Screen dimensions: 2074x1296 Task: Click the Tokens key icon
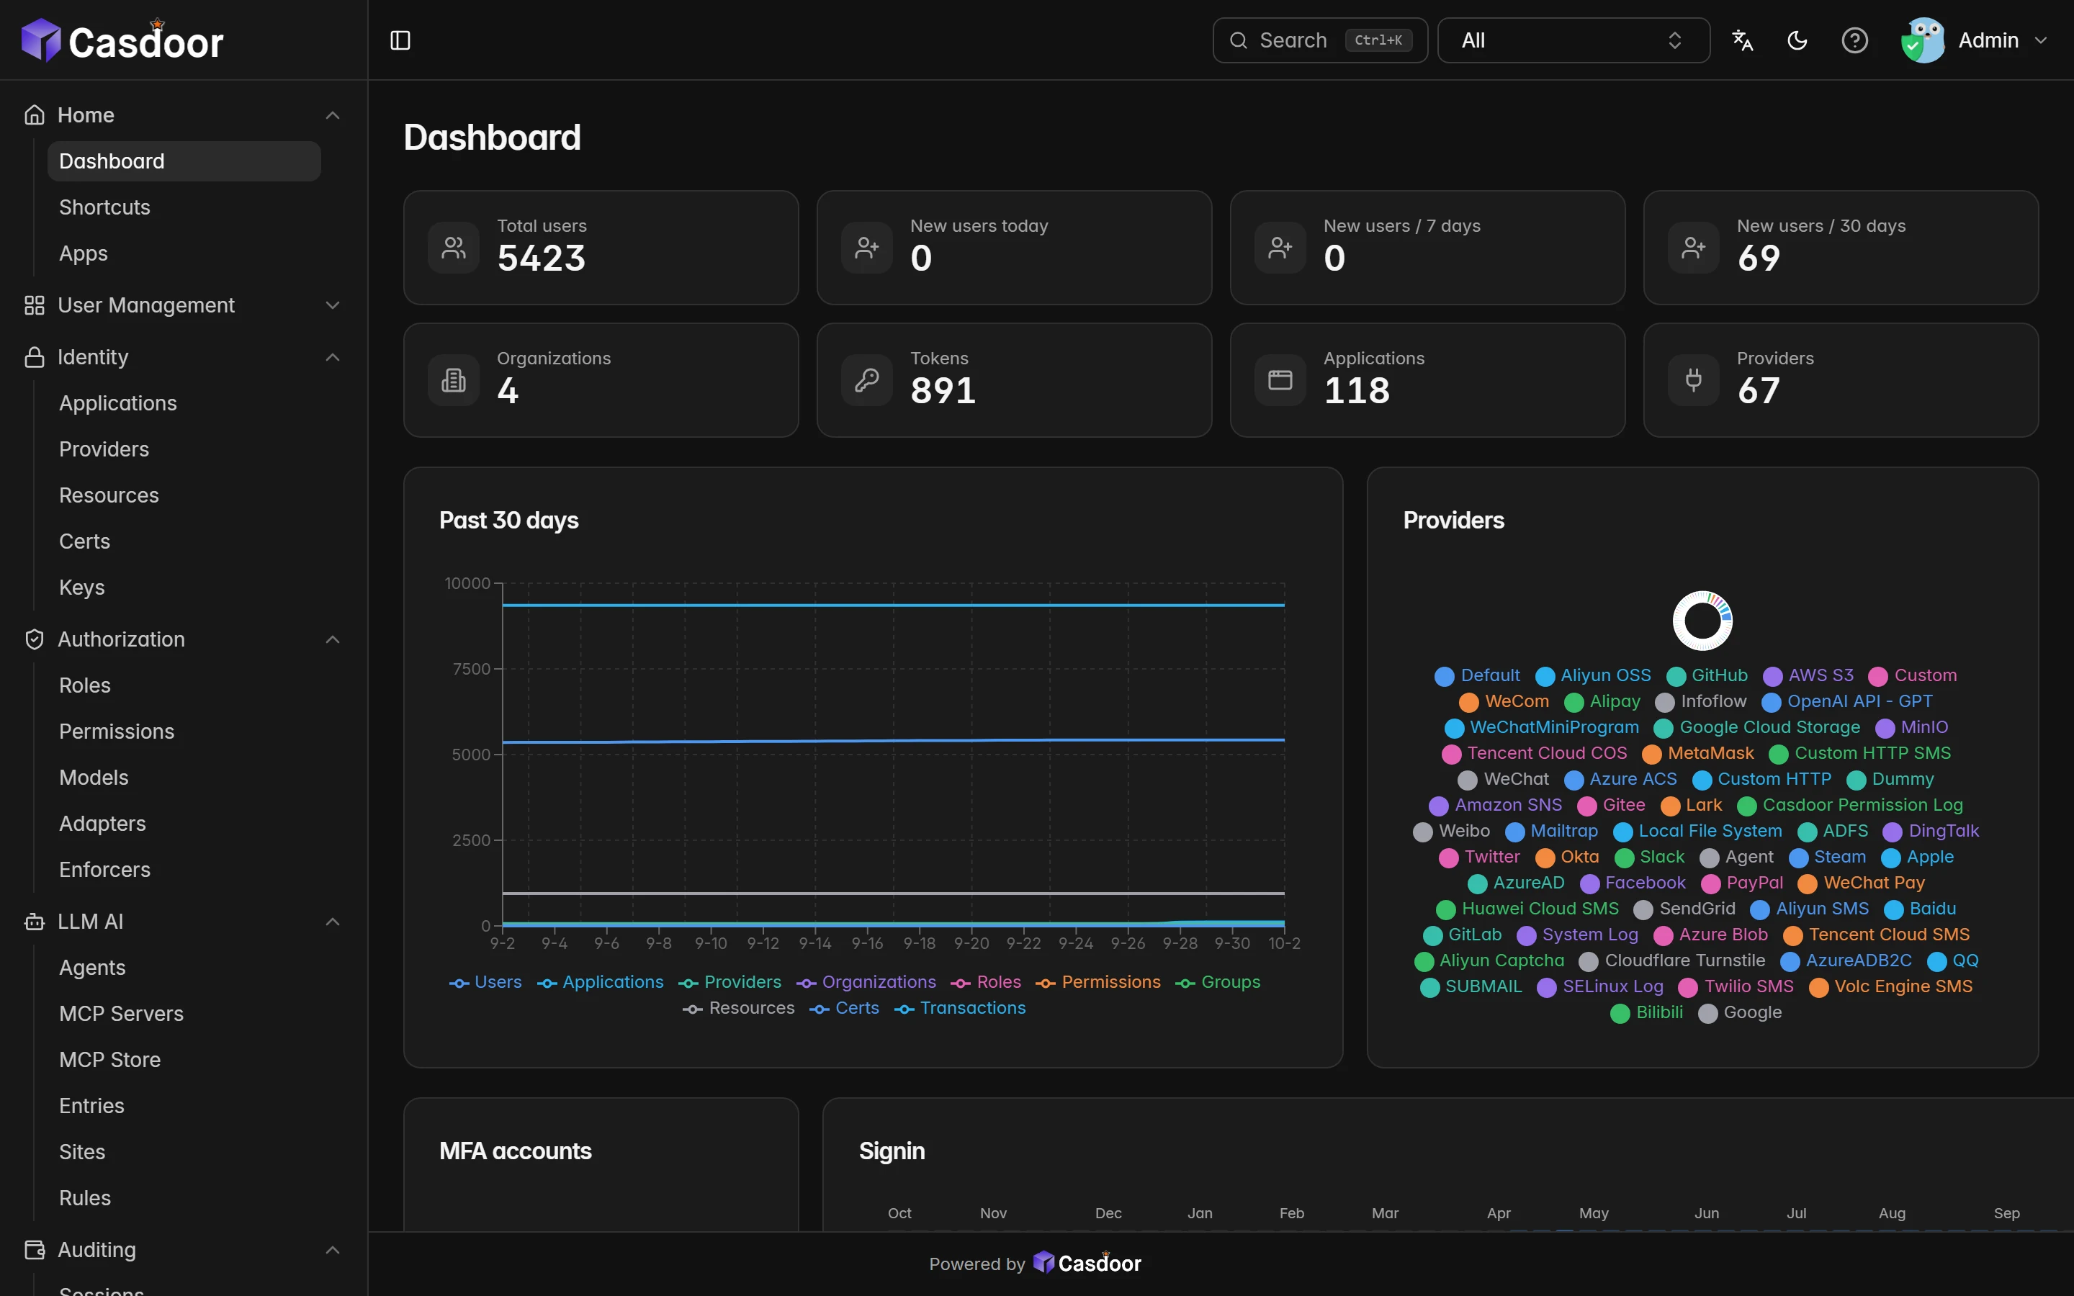866,379
